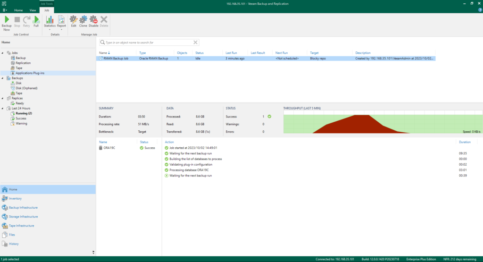Click the Stop job icon
The width and height of the screenshot is (483, 262).
tap(17, 22)
